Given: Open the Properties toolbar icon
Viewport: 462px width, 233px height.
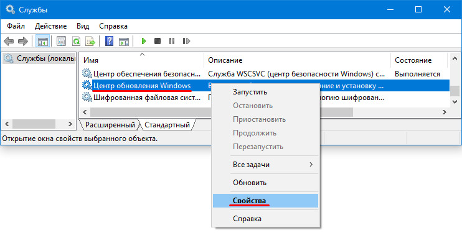Looking at the screenshot, I should pyautogui.click(x=61, y=41).
